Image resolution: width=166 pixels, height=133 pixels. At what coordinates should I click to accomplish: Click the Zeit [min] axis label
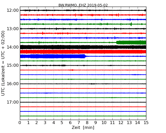(83, 127)
